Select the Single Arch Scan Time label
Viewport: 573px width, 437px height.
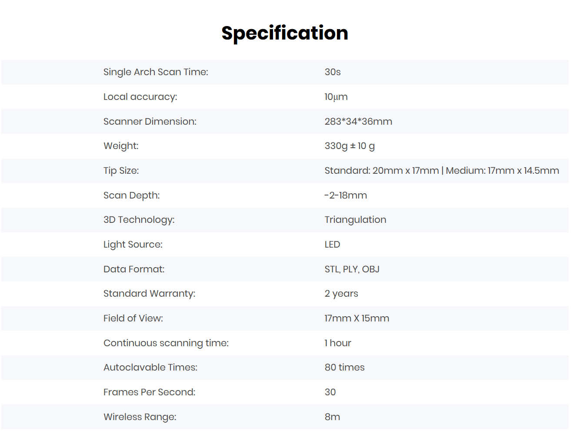click(156, 72)
